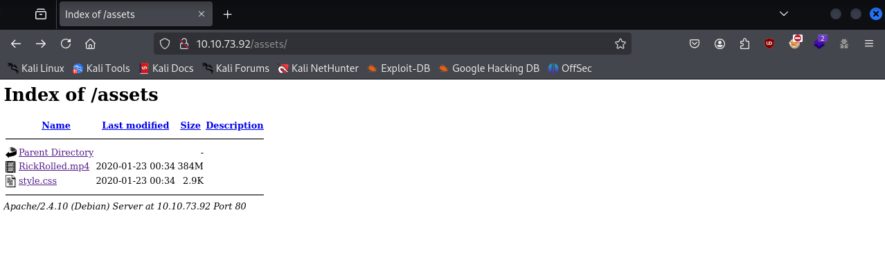Viewport: 885px width, 253px height.
Task: Open a new tab with plus button
Action: tap(227, 14)
